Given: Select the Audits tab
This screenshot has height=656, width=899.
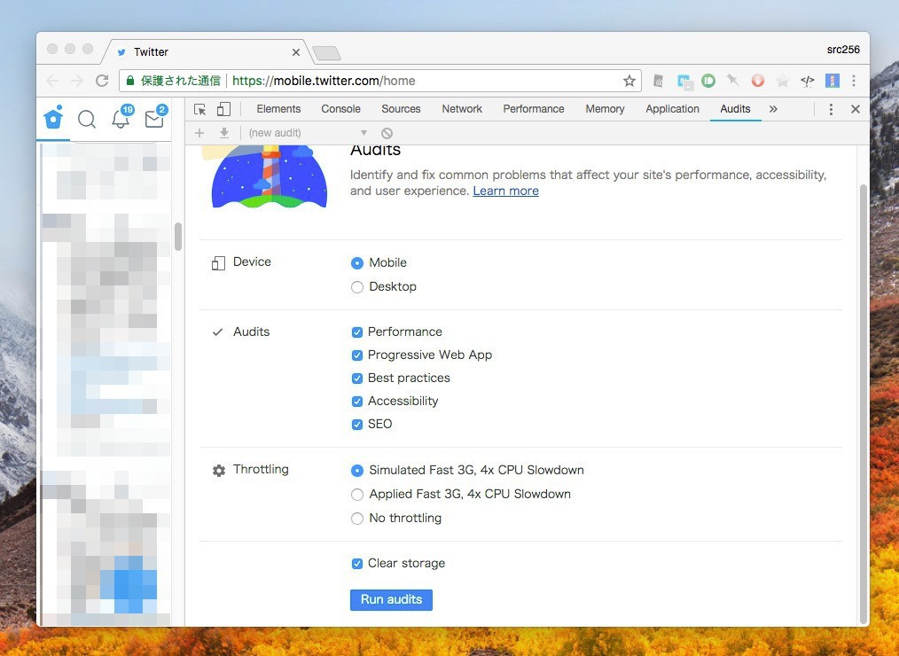Looking at the screenshot, I should coord(735,109).
